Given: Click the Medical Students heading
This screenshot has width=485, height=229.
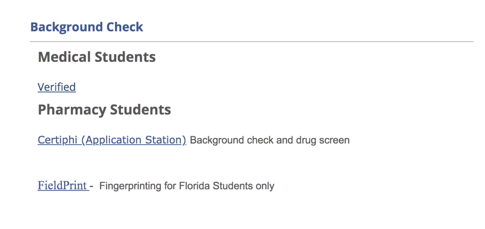Looking at the screenshot, I should tap(97, 57).
